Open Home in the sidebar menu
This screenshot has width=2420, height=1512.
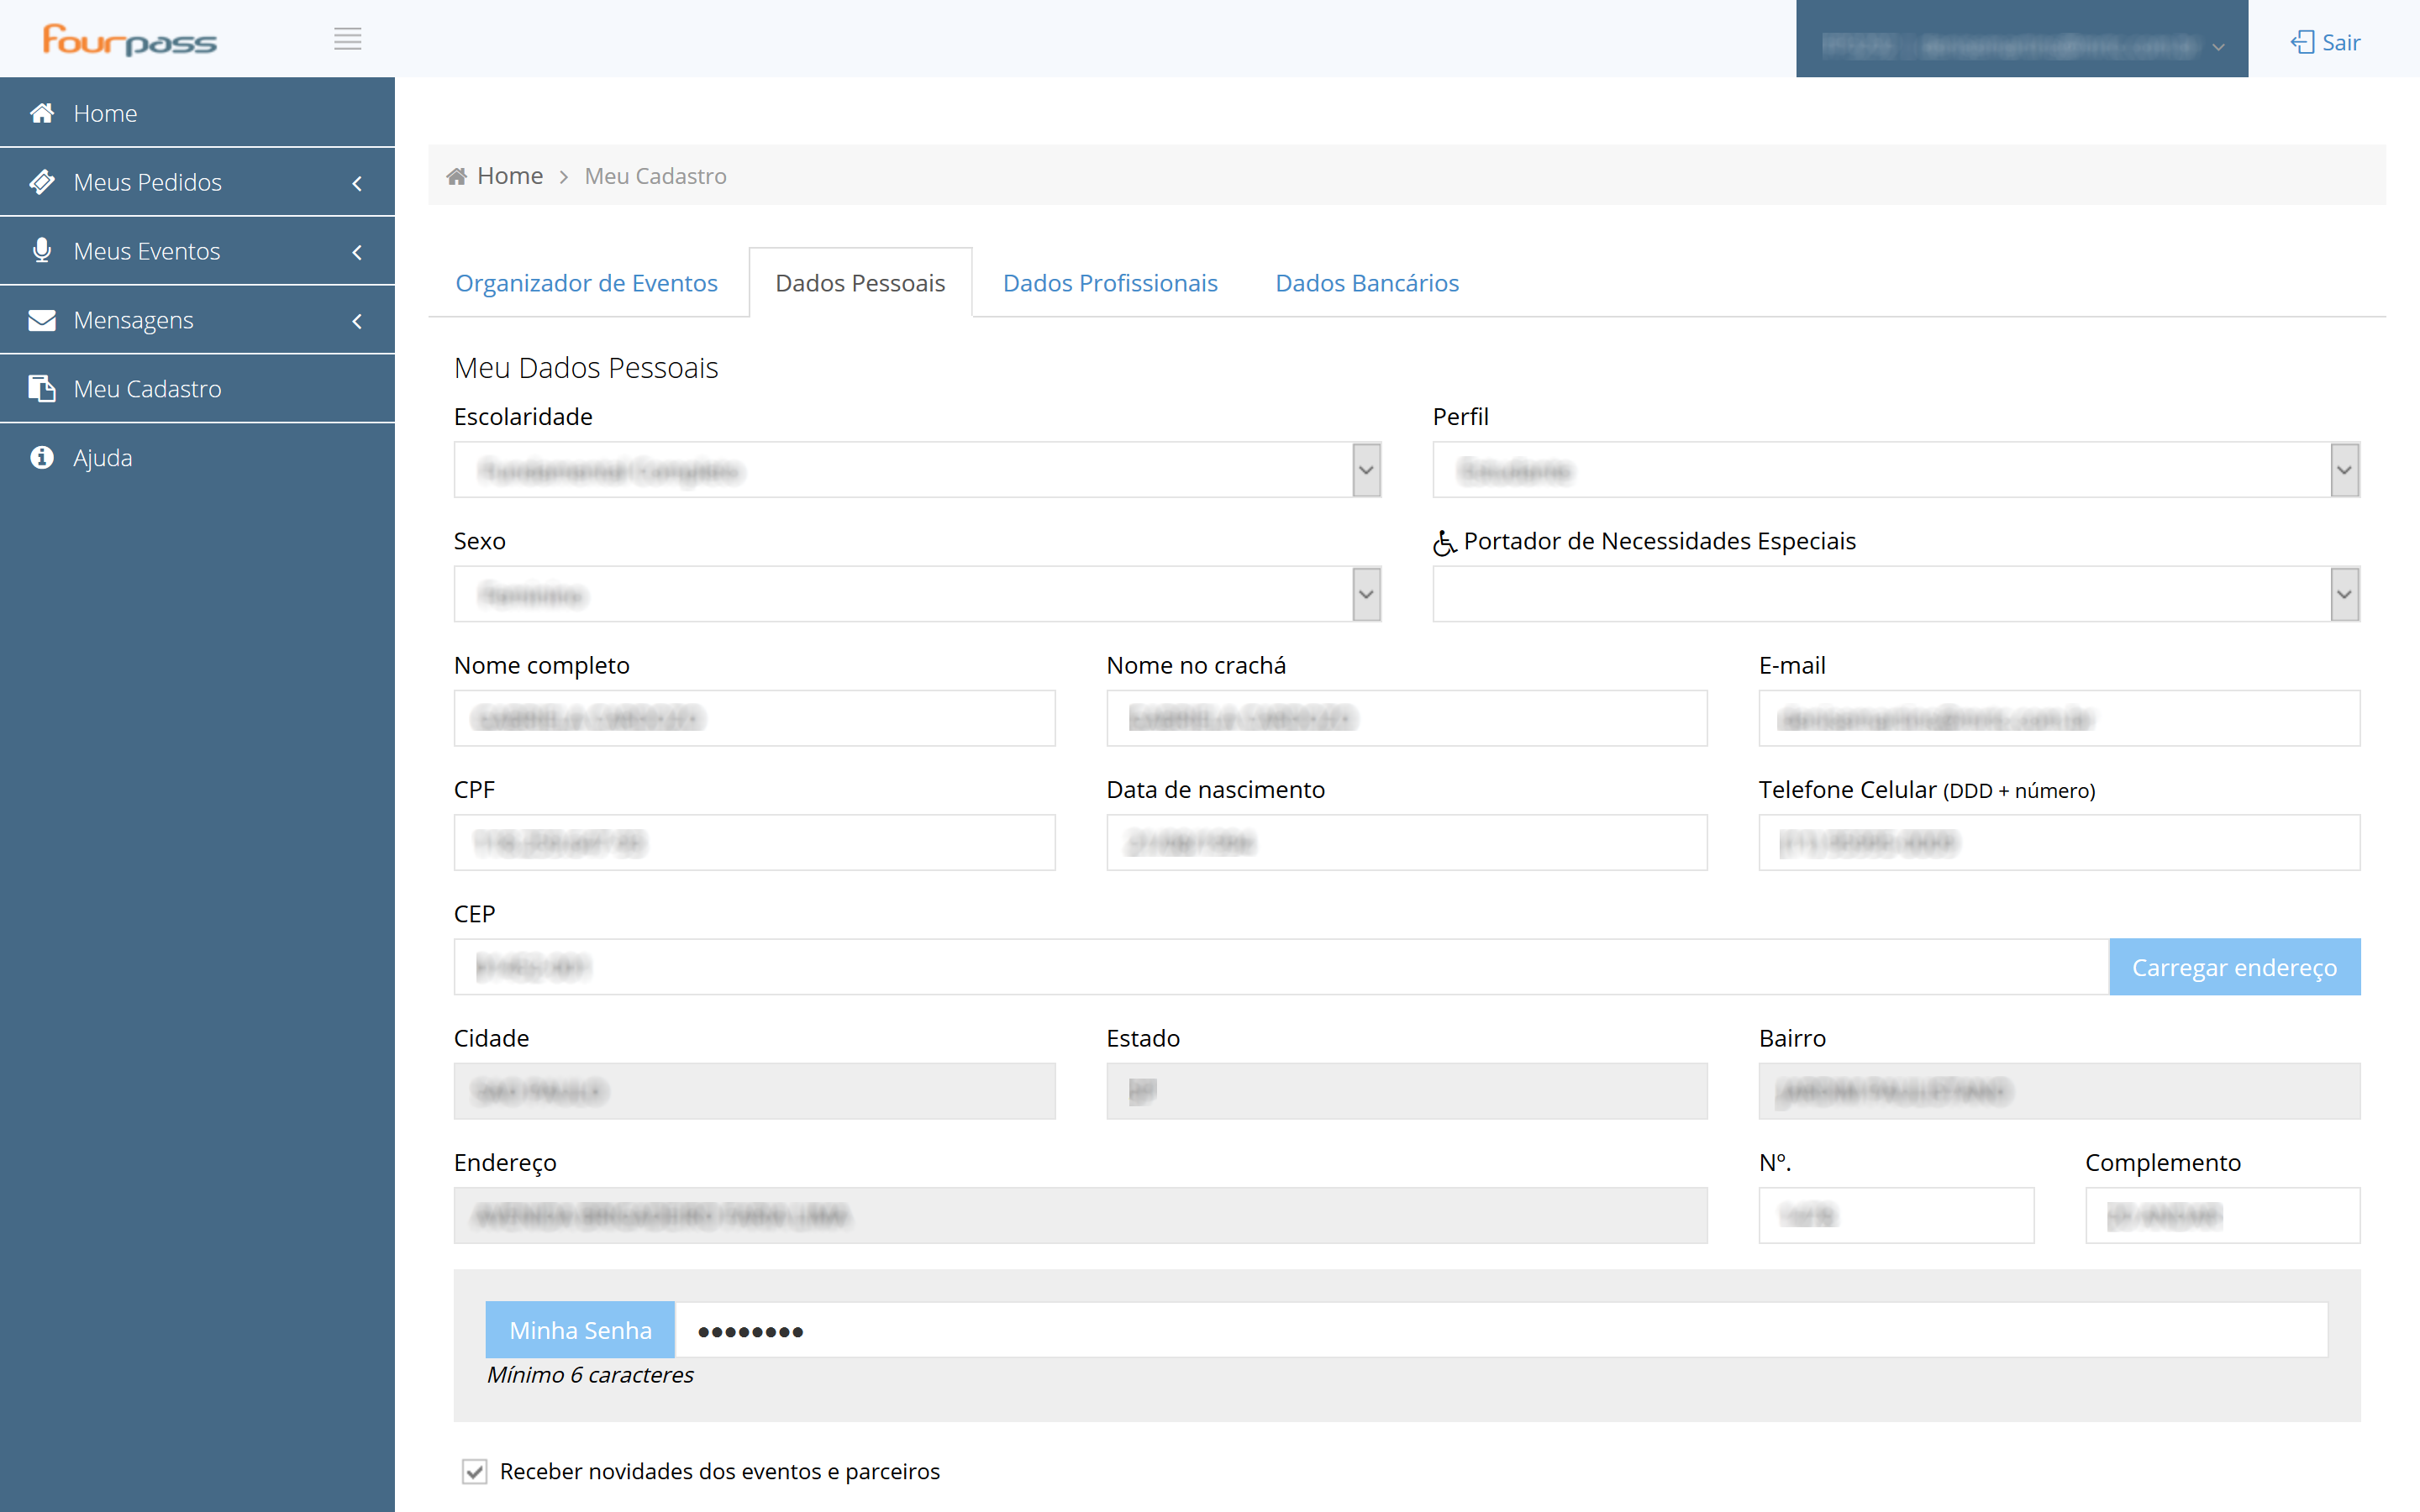click(x=197, y=113)
